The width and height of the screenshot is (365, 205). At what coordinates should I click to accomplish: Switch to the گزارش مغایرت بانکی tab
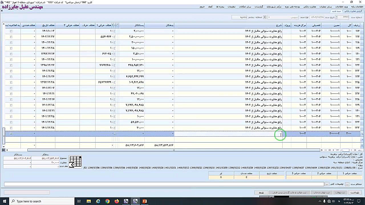[x=353, y=11]
